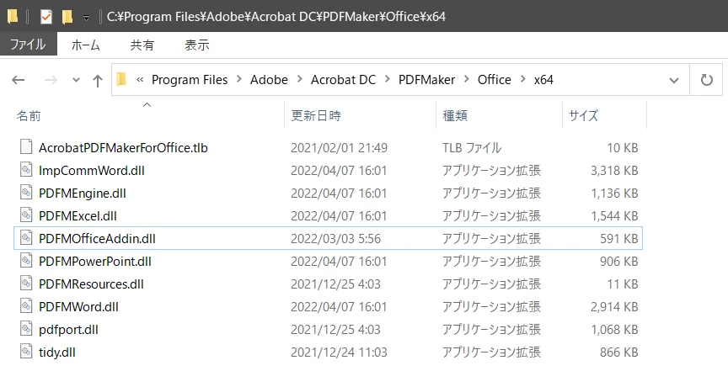
Task: Click the PDFMWord.dll file icon
Action: (26, 306)
